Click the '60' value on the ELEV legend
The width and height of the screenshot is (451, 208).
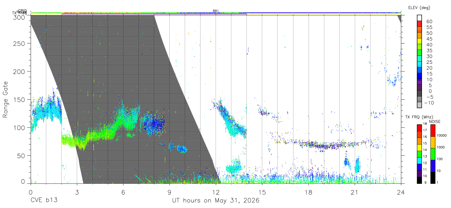(429, 22)
